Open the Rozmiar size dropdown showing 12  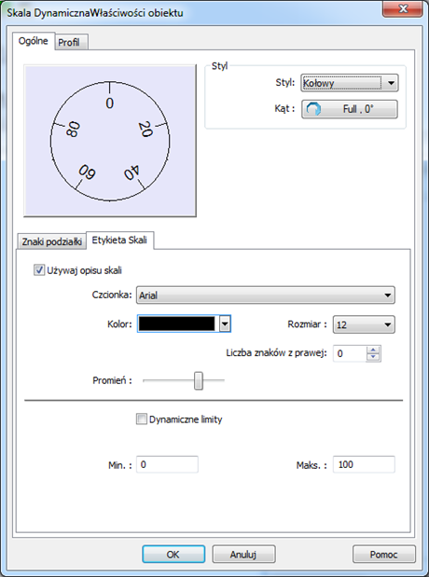pyautogui.click(x=364, y=324)
